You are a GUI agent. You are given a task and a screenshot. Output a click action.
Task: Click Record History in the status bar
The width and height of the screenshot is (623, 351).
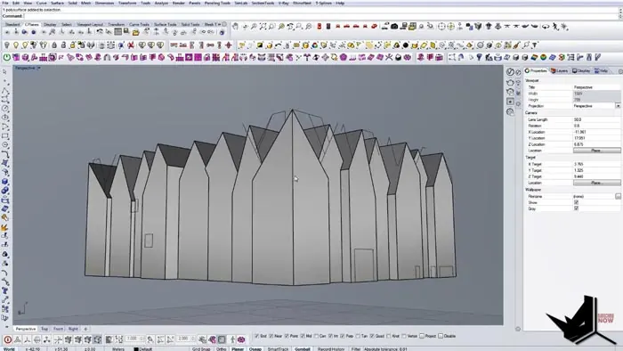click(331, 349)
